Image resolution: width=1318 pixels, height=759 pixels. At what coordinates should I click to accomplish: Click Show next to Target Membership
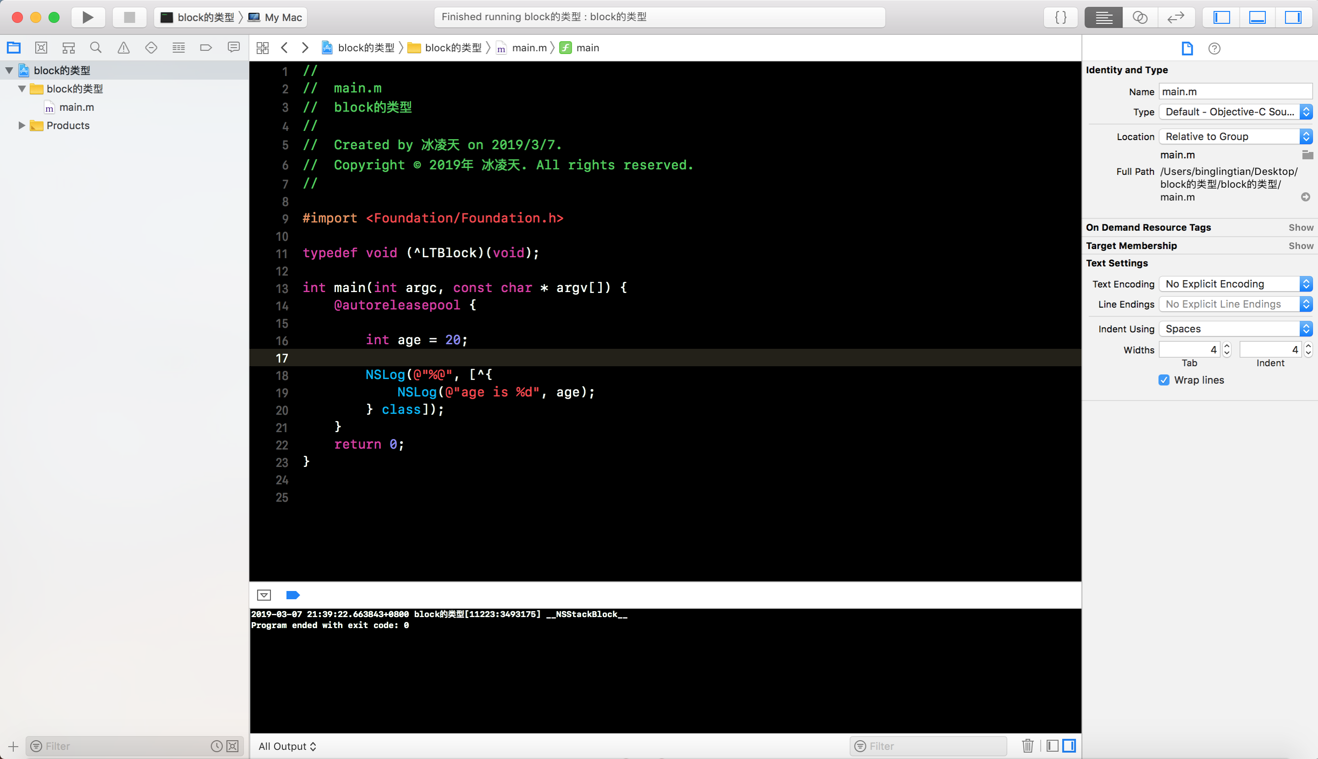coord(1301,245)
